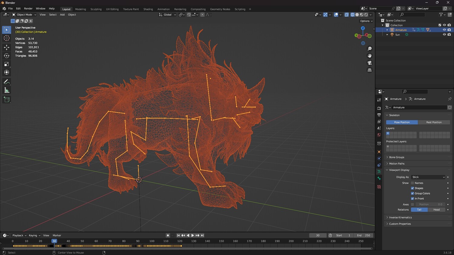454x255 pixels.
Task: Open the Render menu in top bar
Action: pos(28,8)
